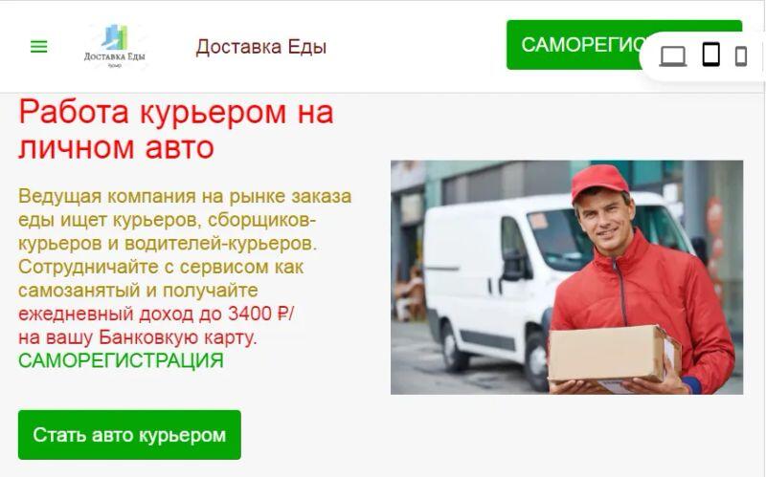This screenshot has height=477, width=766.
Task: Follow the green САМОРЕГИСТРАЦИЯ text link
Action: pos(121,360)
